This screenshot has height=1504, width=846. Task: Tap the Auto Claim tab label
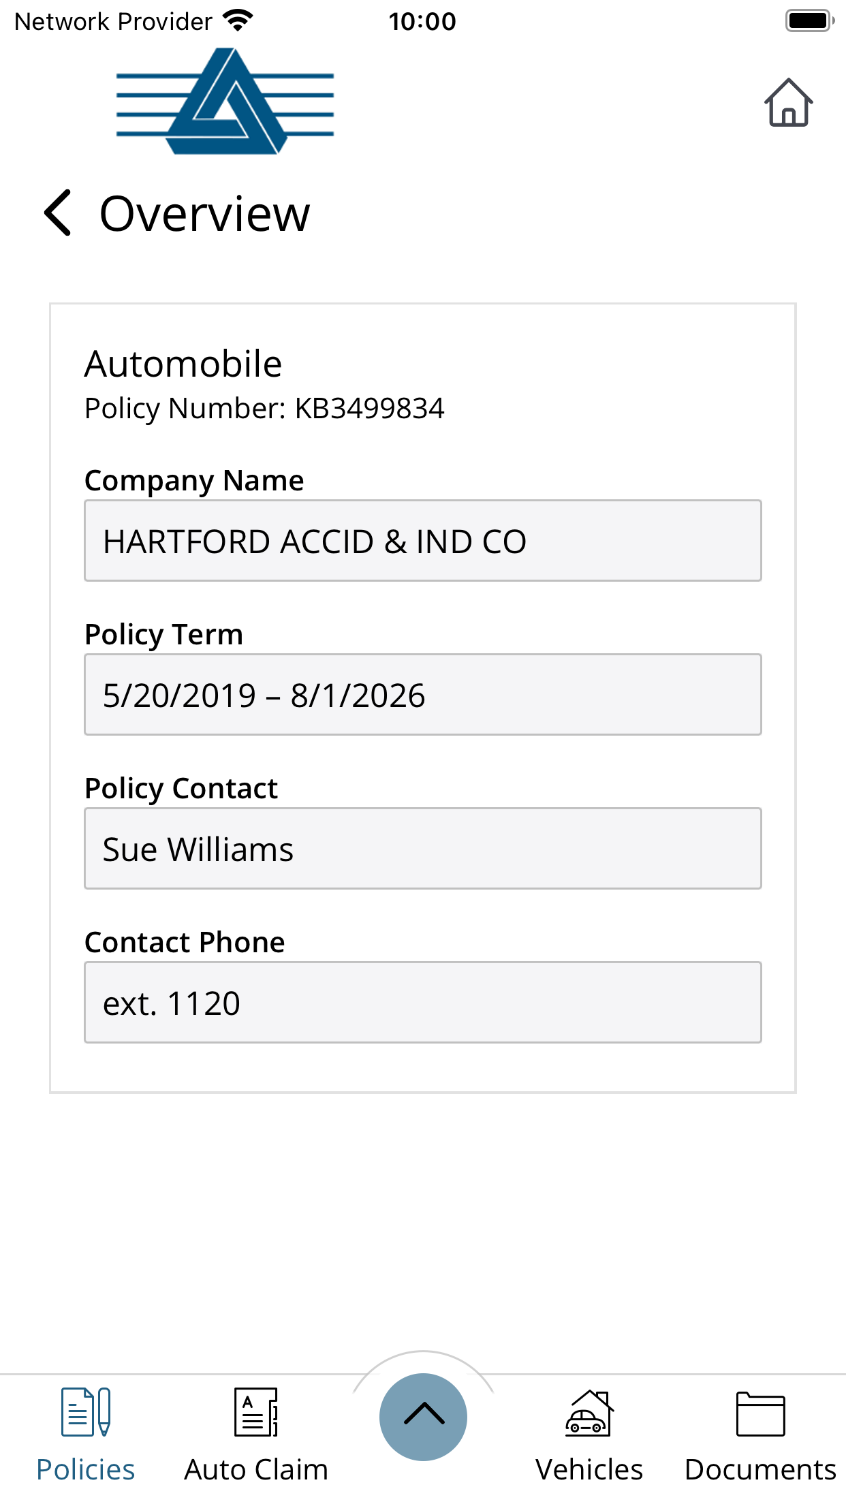256,1470
